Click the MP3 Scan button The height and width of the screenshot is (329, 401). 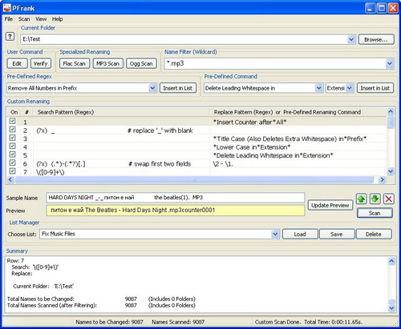(107, 63)
